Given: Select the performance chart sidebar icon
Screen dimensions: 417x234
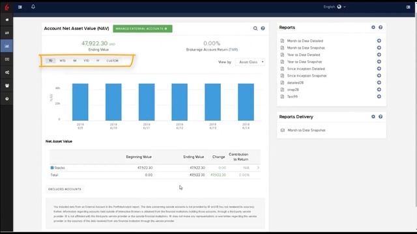Looking at the screenshot, I should [7, 46].
